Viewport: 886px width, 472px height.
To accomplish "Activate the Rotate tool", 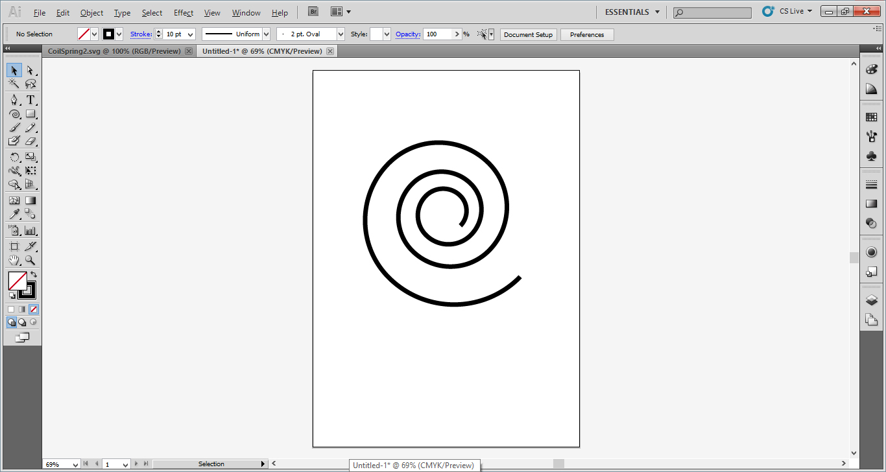I will (x=14, y=157).
